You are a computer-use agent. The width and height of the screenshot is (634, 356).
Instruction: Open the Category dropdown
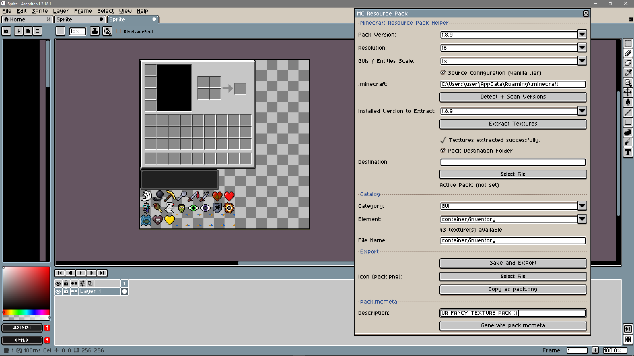pyautogui.click(x=582, y=206)
